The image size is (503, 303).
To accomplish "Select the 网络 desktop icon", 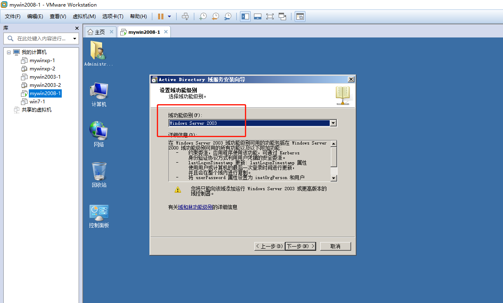I will tap(99, 135).
